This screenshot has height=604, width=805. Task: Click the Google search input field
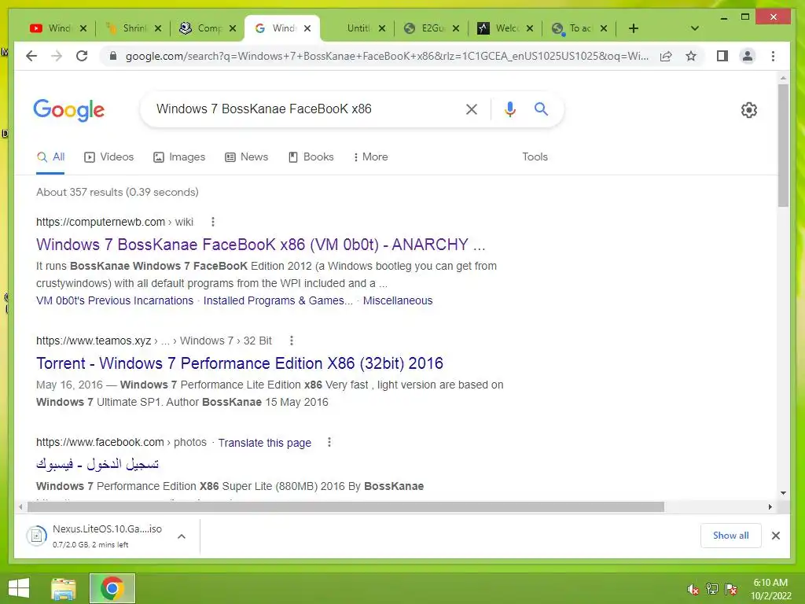[307, 109]
